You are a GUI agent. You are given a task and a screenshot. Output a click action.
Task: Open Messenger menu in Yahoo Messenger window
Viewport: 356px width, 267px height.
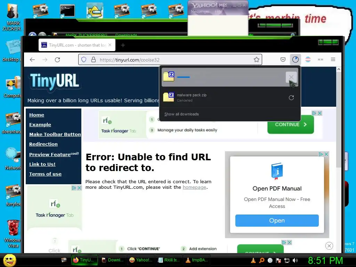(200, 11)
